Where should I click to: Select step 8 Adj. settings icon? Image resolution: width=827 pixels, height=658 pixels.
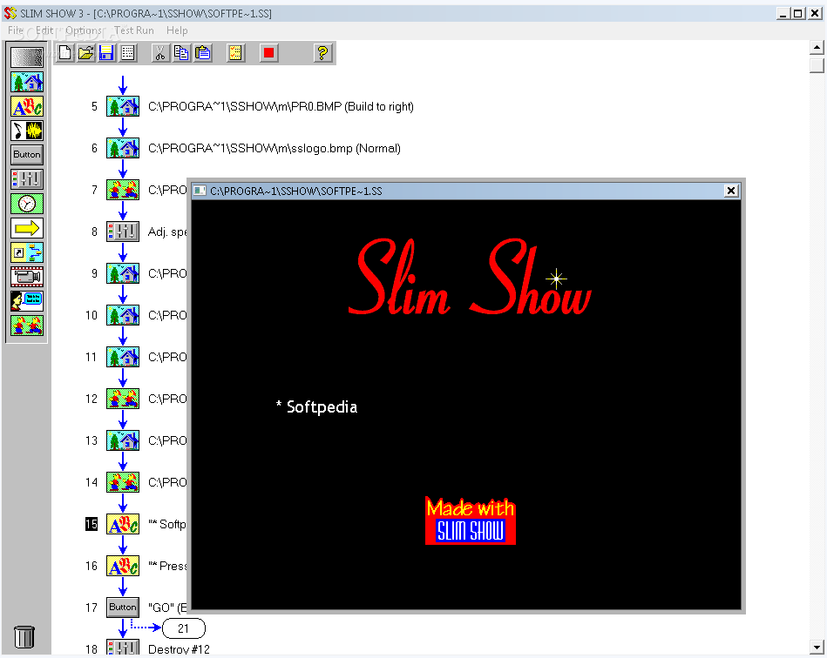point(123,232)
